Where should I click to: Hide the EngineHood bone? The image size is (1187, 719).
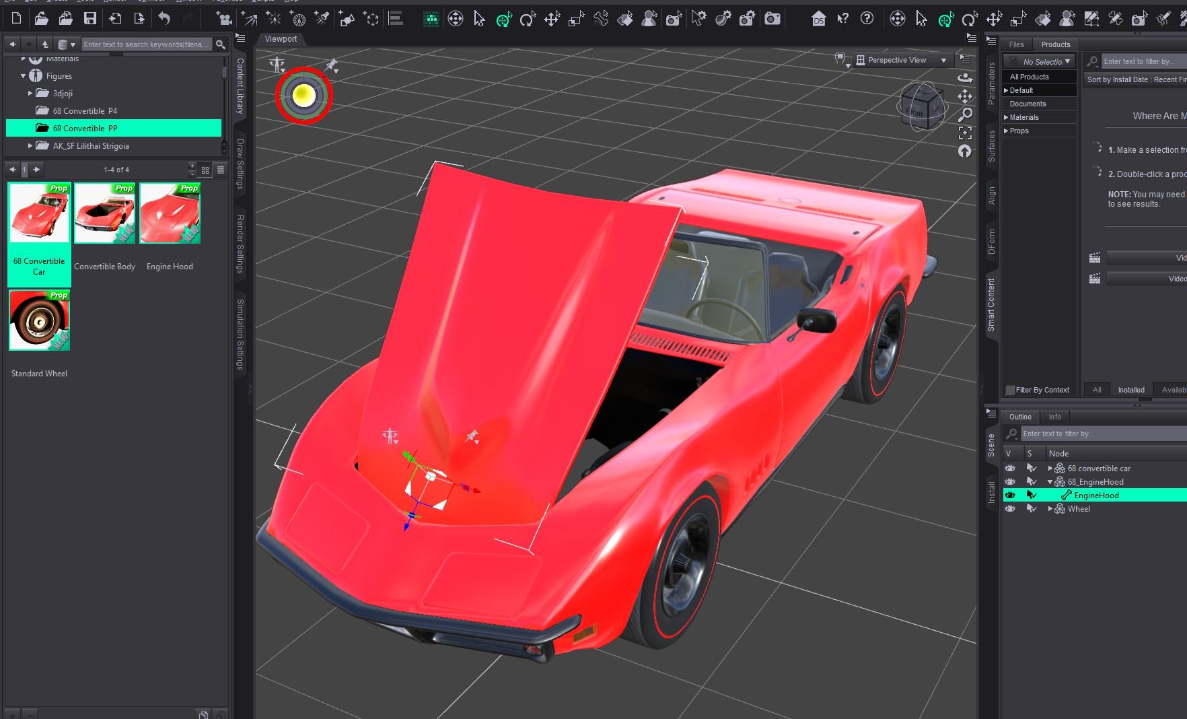tap(1010, 495)
